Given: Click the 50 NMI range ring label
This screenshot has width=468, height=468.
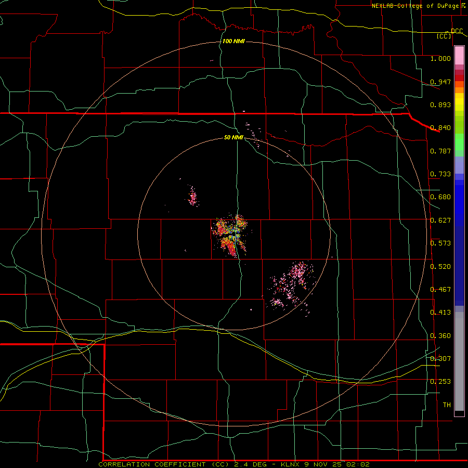Looking at the screenshot, I should [x=233, y=137].
